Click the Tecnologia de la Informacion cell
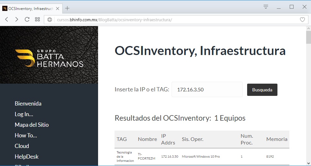 (125, 156)
